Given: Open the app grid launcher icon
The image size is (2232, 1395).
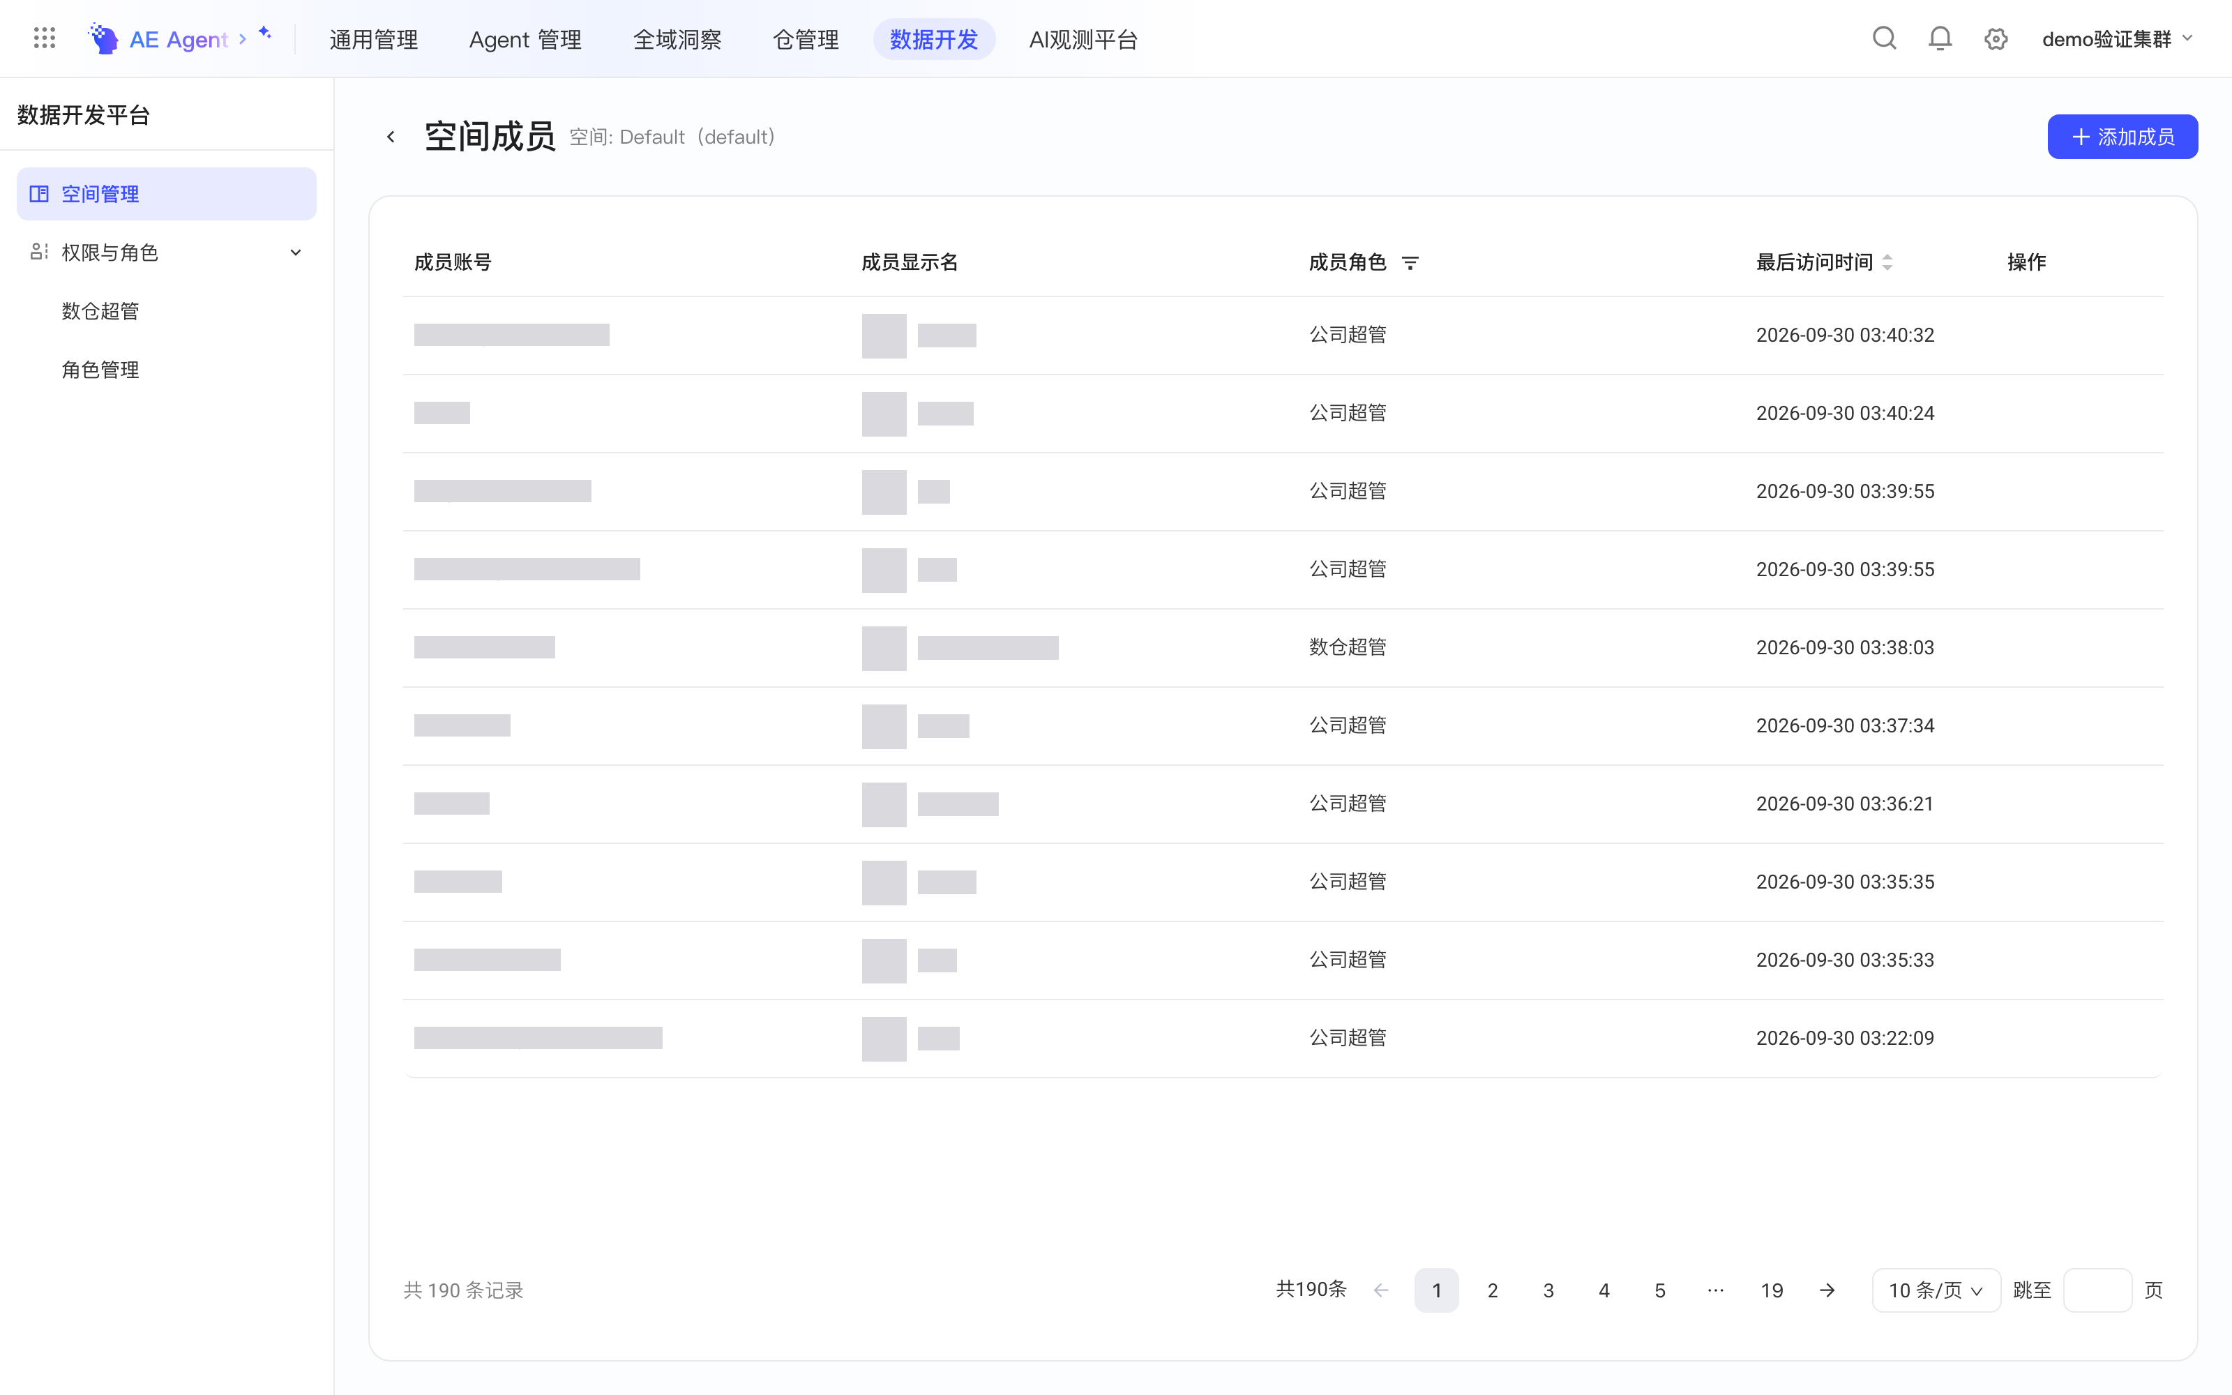Looking at the screenshot, I should pos(44,38).
